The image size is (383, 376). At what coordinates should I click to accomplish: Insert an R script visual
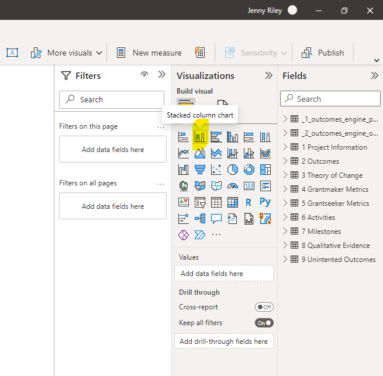click(249, 202)
